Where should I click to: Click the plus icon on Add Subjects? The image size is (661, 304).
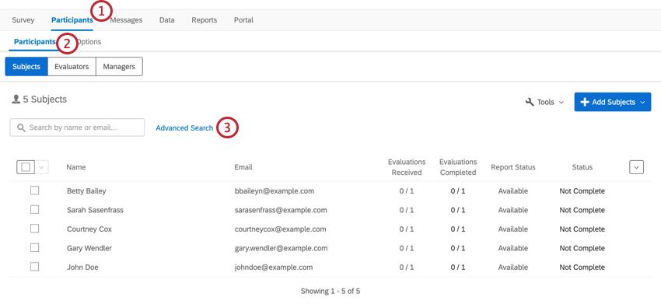[585, 102]
